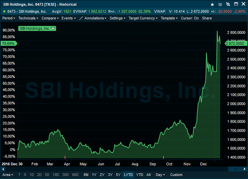Click the left scroll arrow
248x179 pixels.
click(x=3, y=169)
